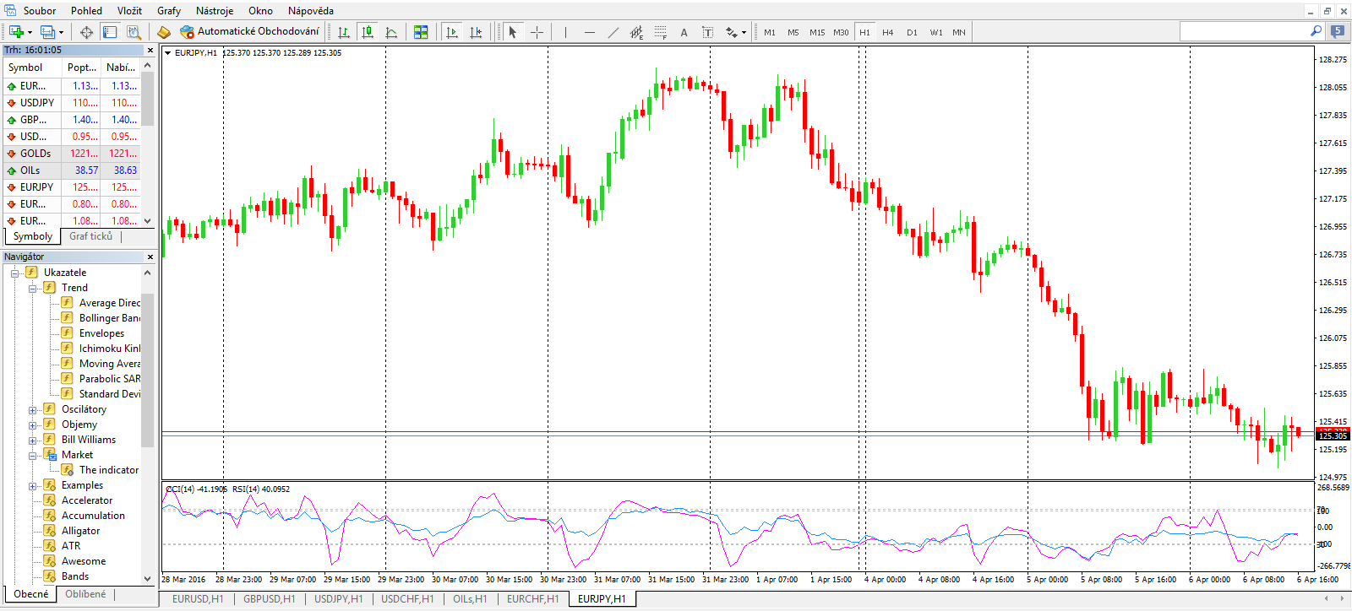Screen dimensions: 1352x611
Task: Select the equidistant channel tool
Action: click(x=636, y=32)
